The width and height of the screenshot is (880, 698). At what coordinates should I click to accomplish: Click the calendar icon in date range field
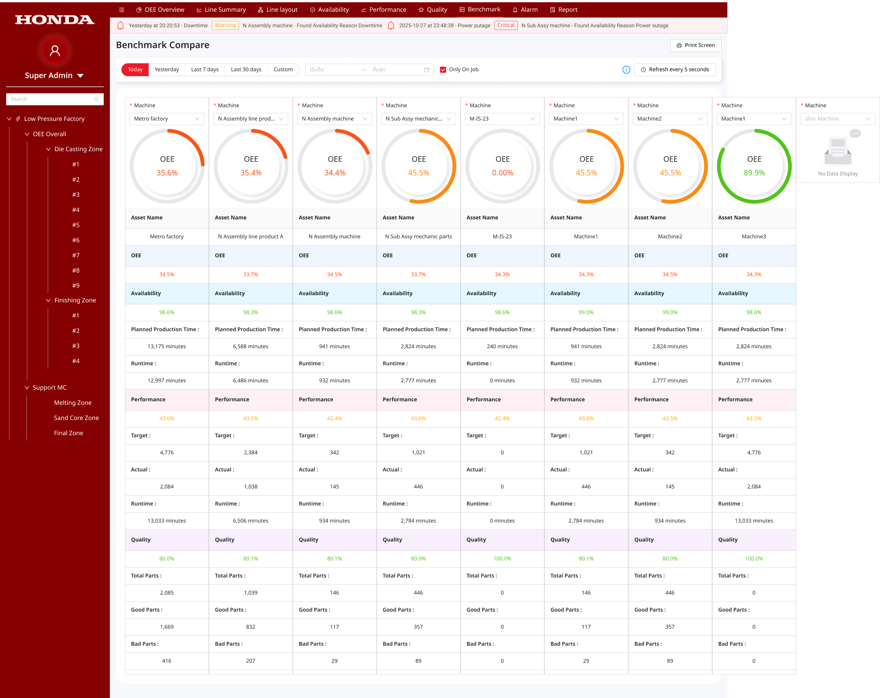[x=427, y=70]
